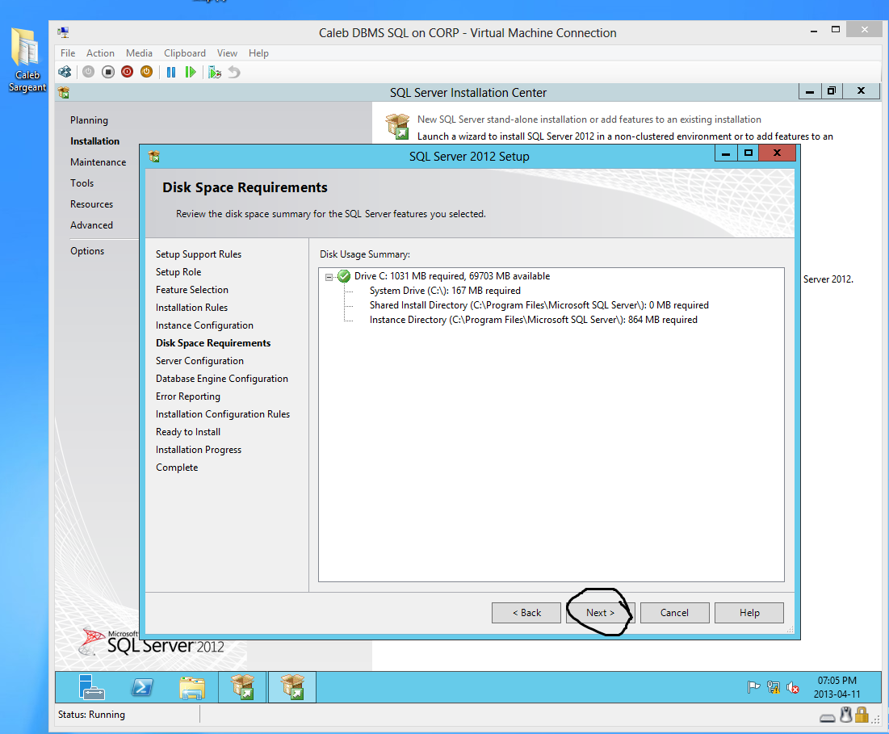Click Instance Configuration step
This screenshot has height=734, width=889.
pyautogui.click(x=204, y=325)
